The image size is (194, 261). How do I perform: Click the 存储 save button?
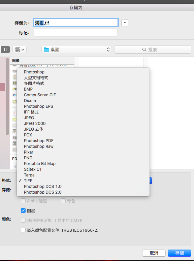179,253
